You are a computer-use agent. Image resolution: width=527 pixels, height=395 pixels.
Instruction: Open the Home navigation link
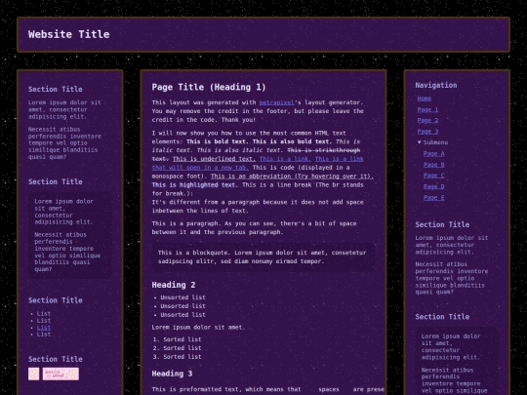point(425,99)
